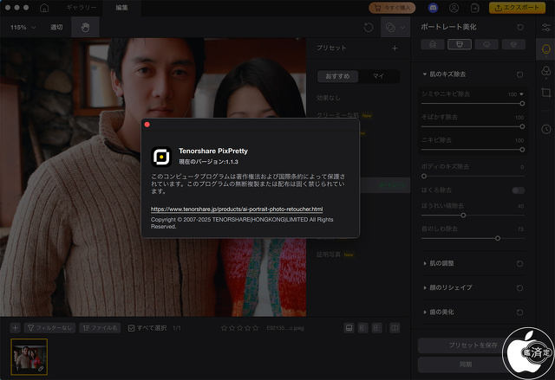Click the 適切 fit button
Image resolution: width=555 pixels, height=380 pixels.
[56, 27]
